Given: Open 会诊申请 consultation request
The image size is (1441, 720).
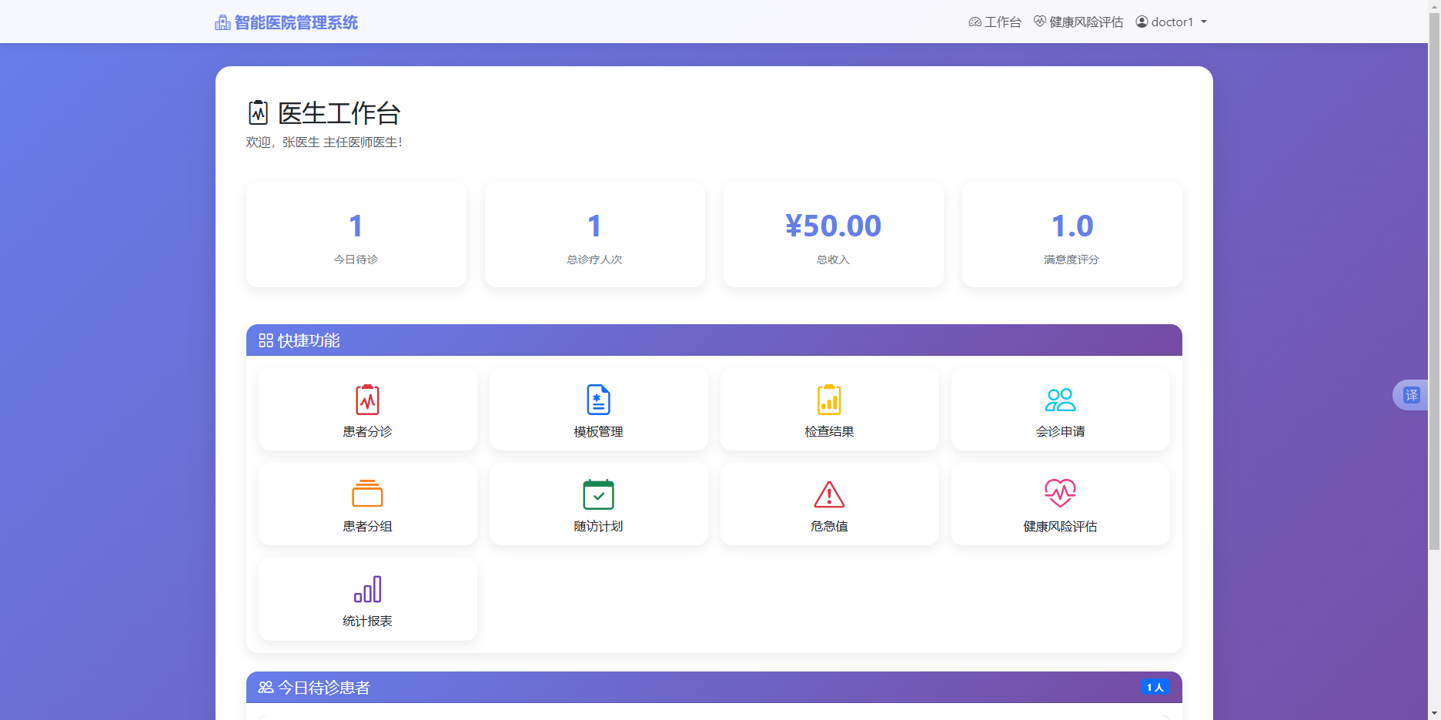Looking at the screenshot, I should pyautogui.click(x=1060, y=409).
